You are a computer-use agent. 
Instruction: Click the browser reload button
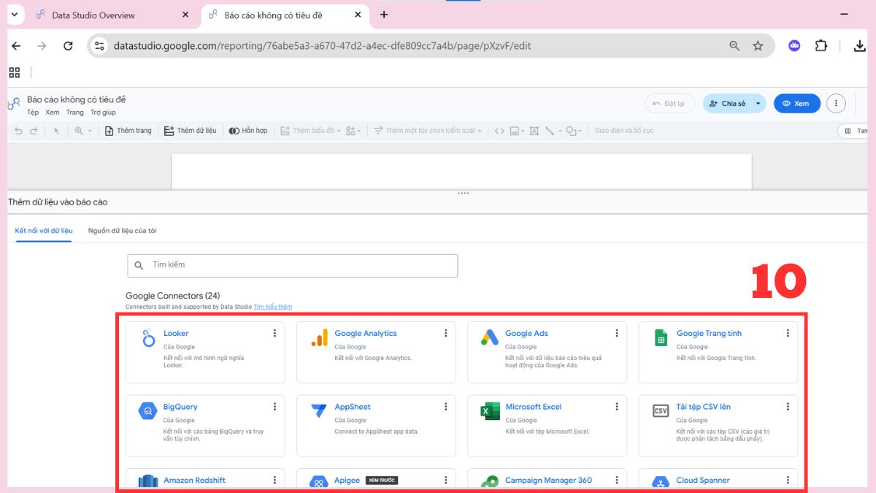click(x=68, y=45)
